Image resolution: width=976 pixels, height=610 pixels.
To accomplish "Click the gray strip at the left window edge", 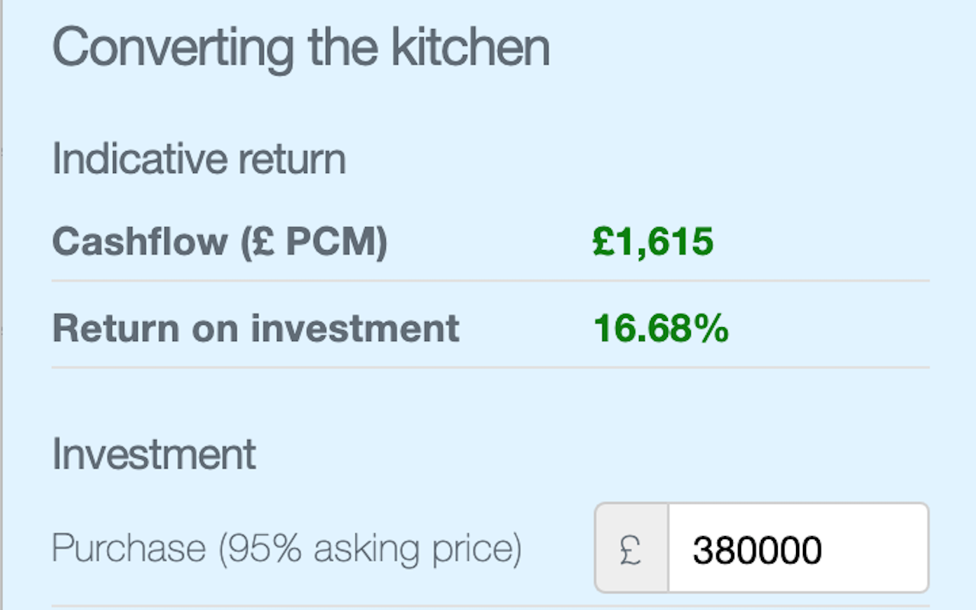I will [2, 305].
